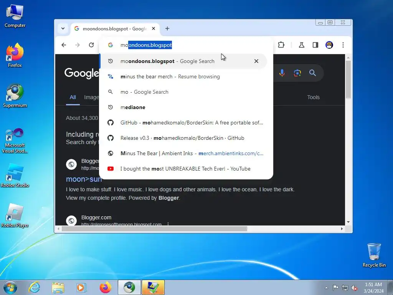This screenshot has width=393, height=295.
Task: Remove the moondoons.blogspot suggestion with X
Action: click(x=256, y=61)
